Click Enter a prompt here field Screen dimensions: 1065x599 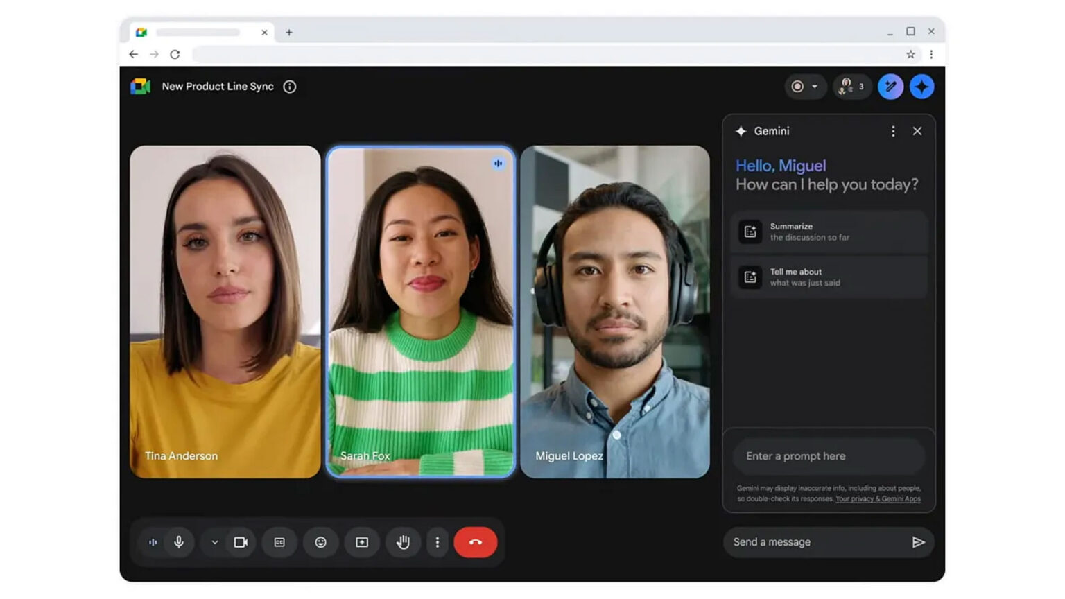click(x=829, y=455)
